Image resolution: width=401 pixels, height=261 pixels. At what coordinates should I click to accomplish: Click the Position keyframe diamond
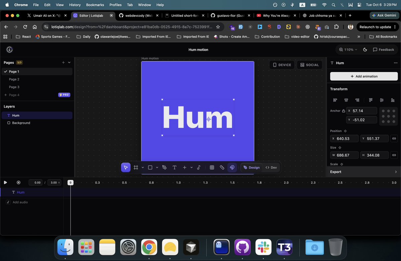tap(345, 131)
